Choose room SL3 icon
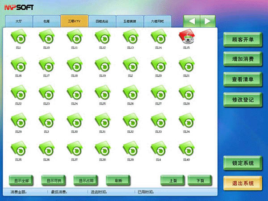This screenshot has height=201, width=268. 46,121
